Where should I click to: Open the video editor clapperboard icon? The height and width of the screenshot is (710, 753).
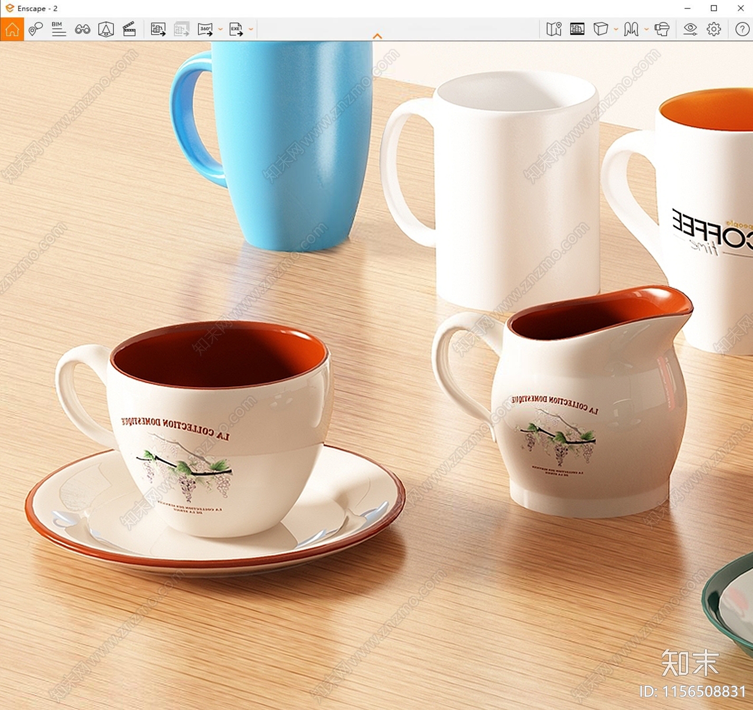(129, 29)
